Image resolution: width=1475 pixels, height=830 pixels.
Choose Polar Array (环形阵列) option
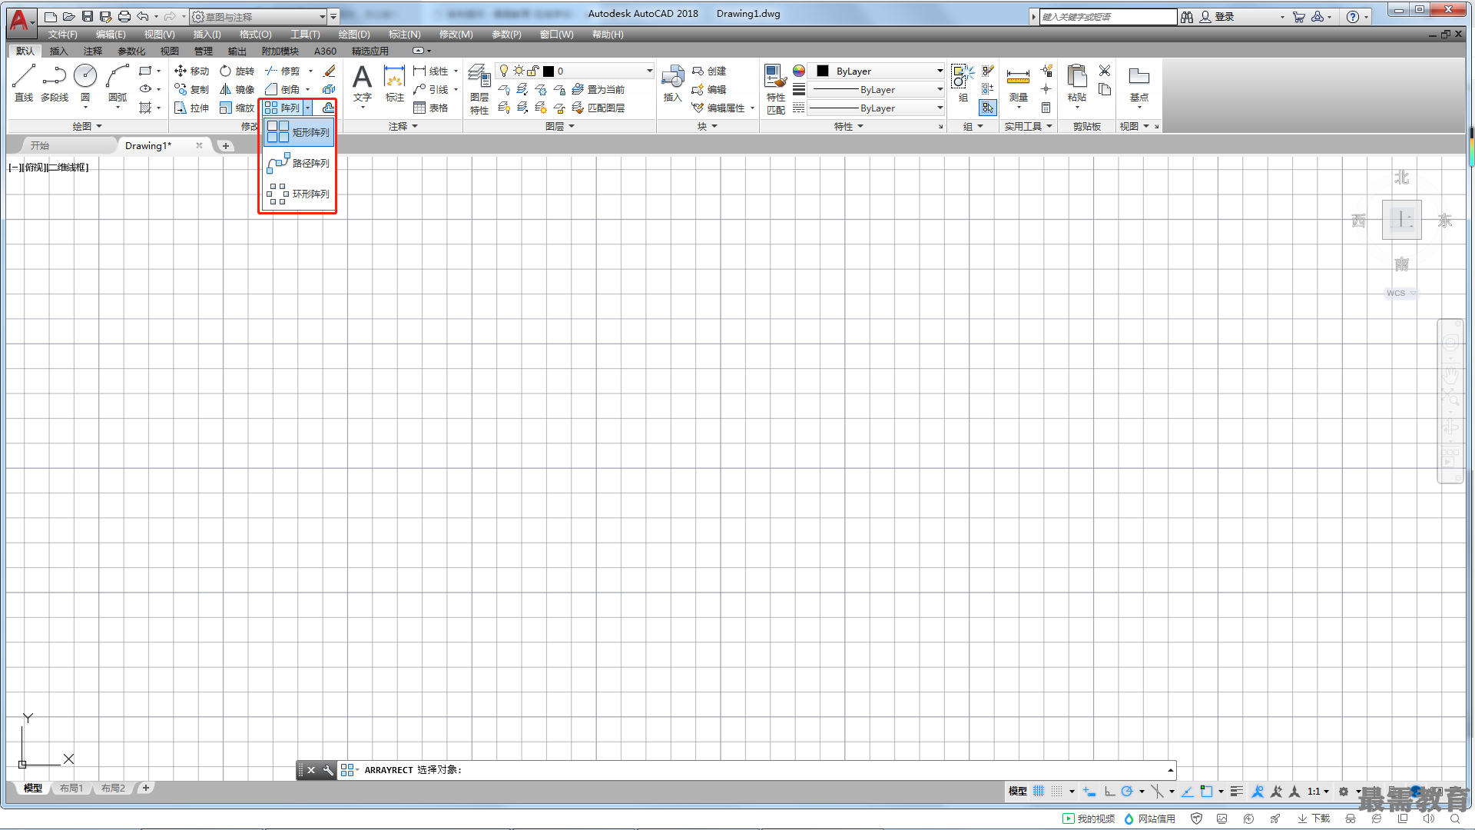(299, 194)
